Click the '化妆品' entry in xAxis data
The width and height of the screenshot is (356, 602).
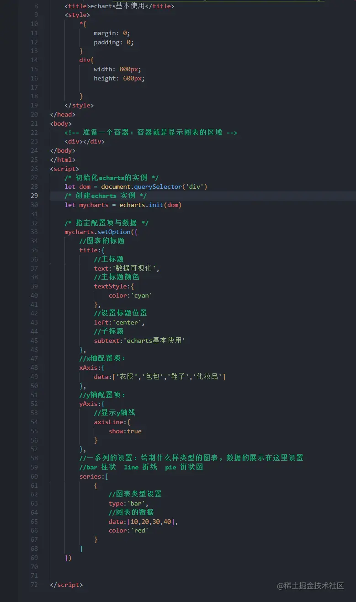(x=208, y=377)
